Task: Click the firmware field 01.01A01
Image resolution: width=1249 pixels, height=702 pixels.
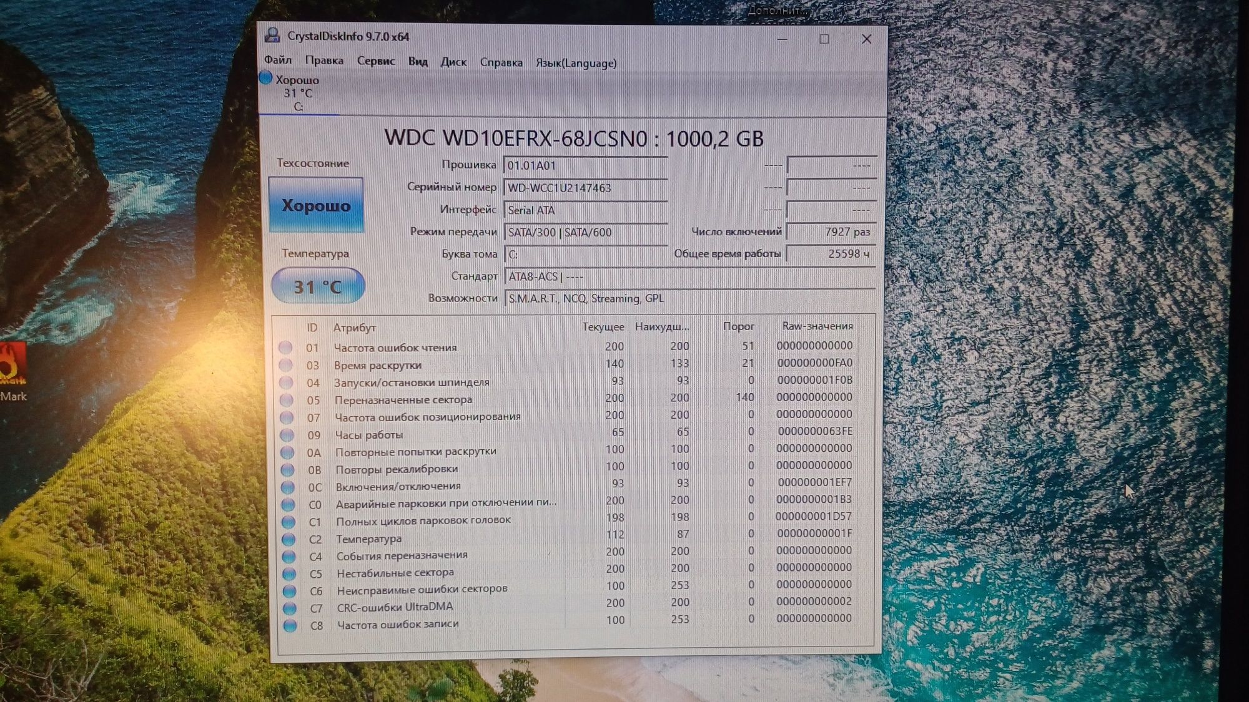Action: click(x=585, y=165)
